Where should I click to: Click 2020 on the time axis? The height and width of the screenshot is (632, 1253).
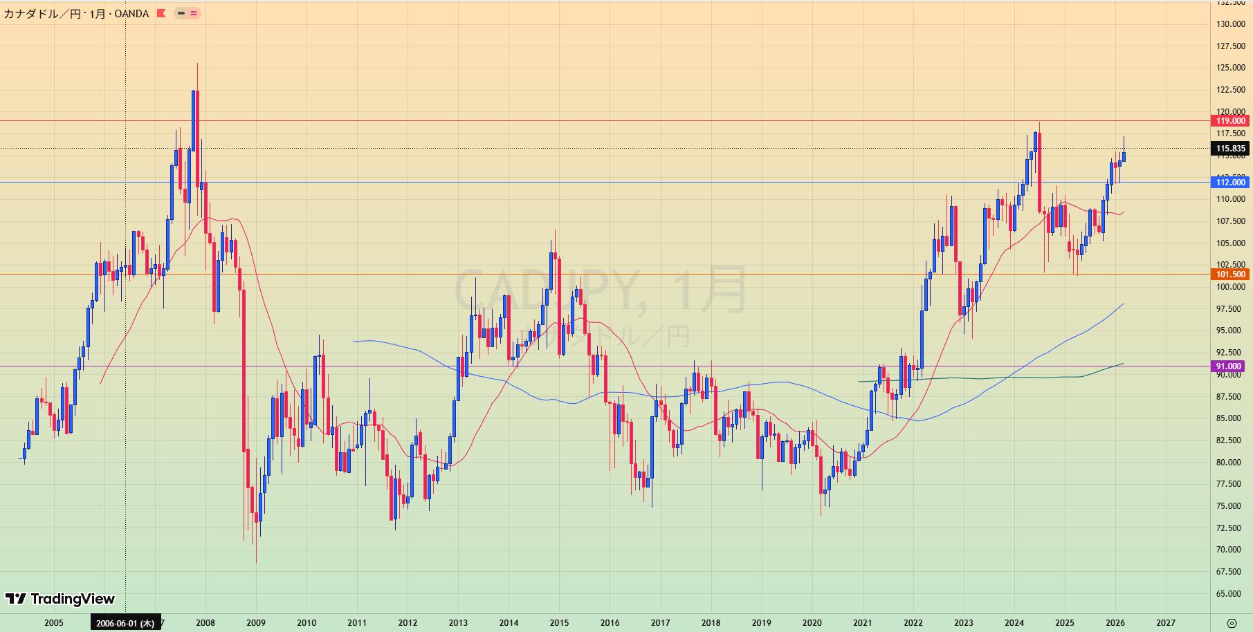tap(812, 623)
